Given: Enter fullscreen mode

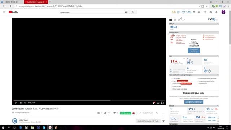Looking at the screenshot, I should pyautogui.click(x=162, y=103).
